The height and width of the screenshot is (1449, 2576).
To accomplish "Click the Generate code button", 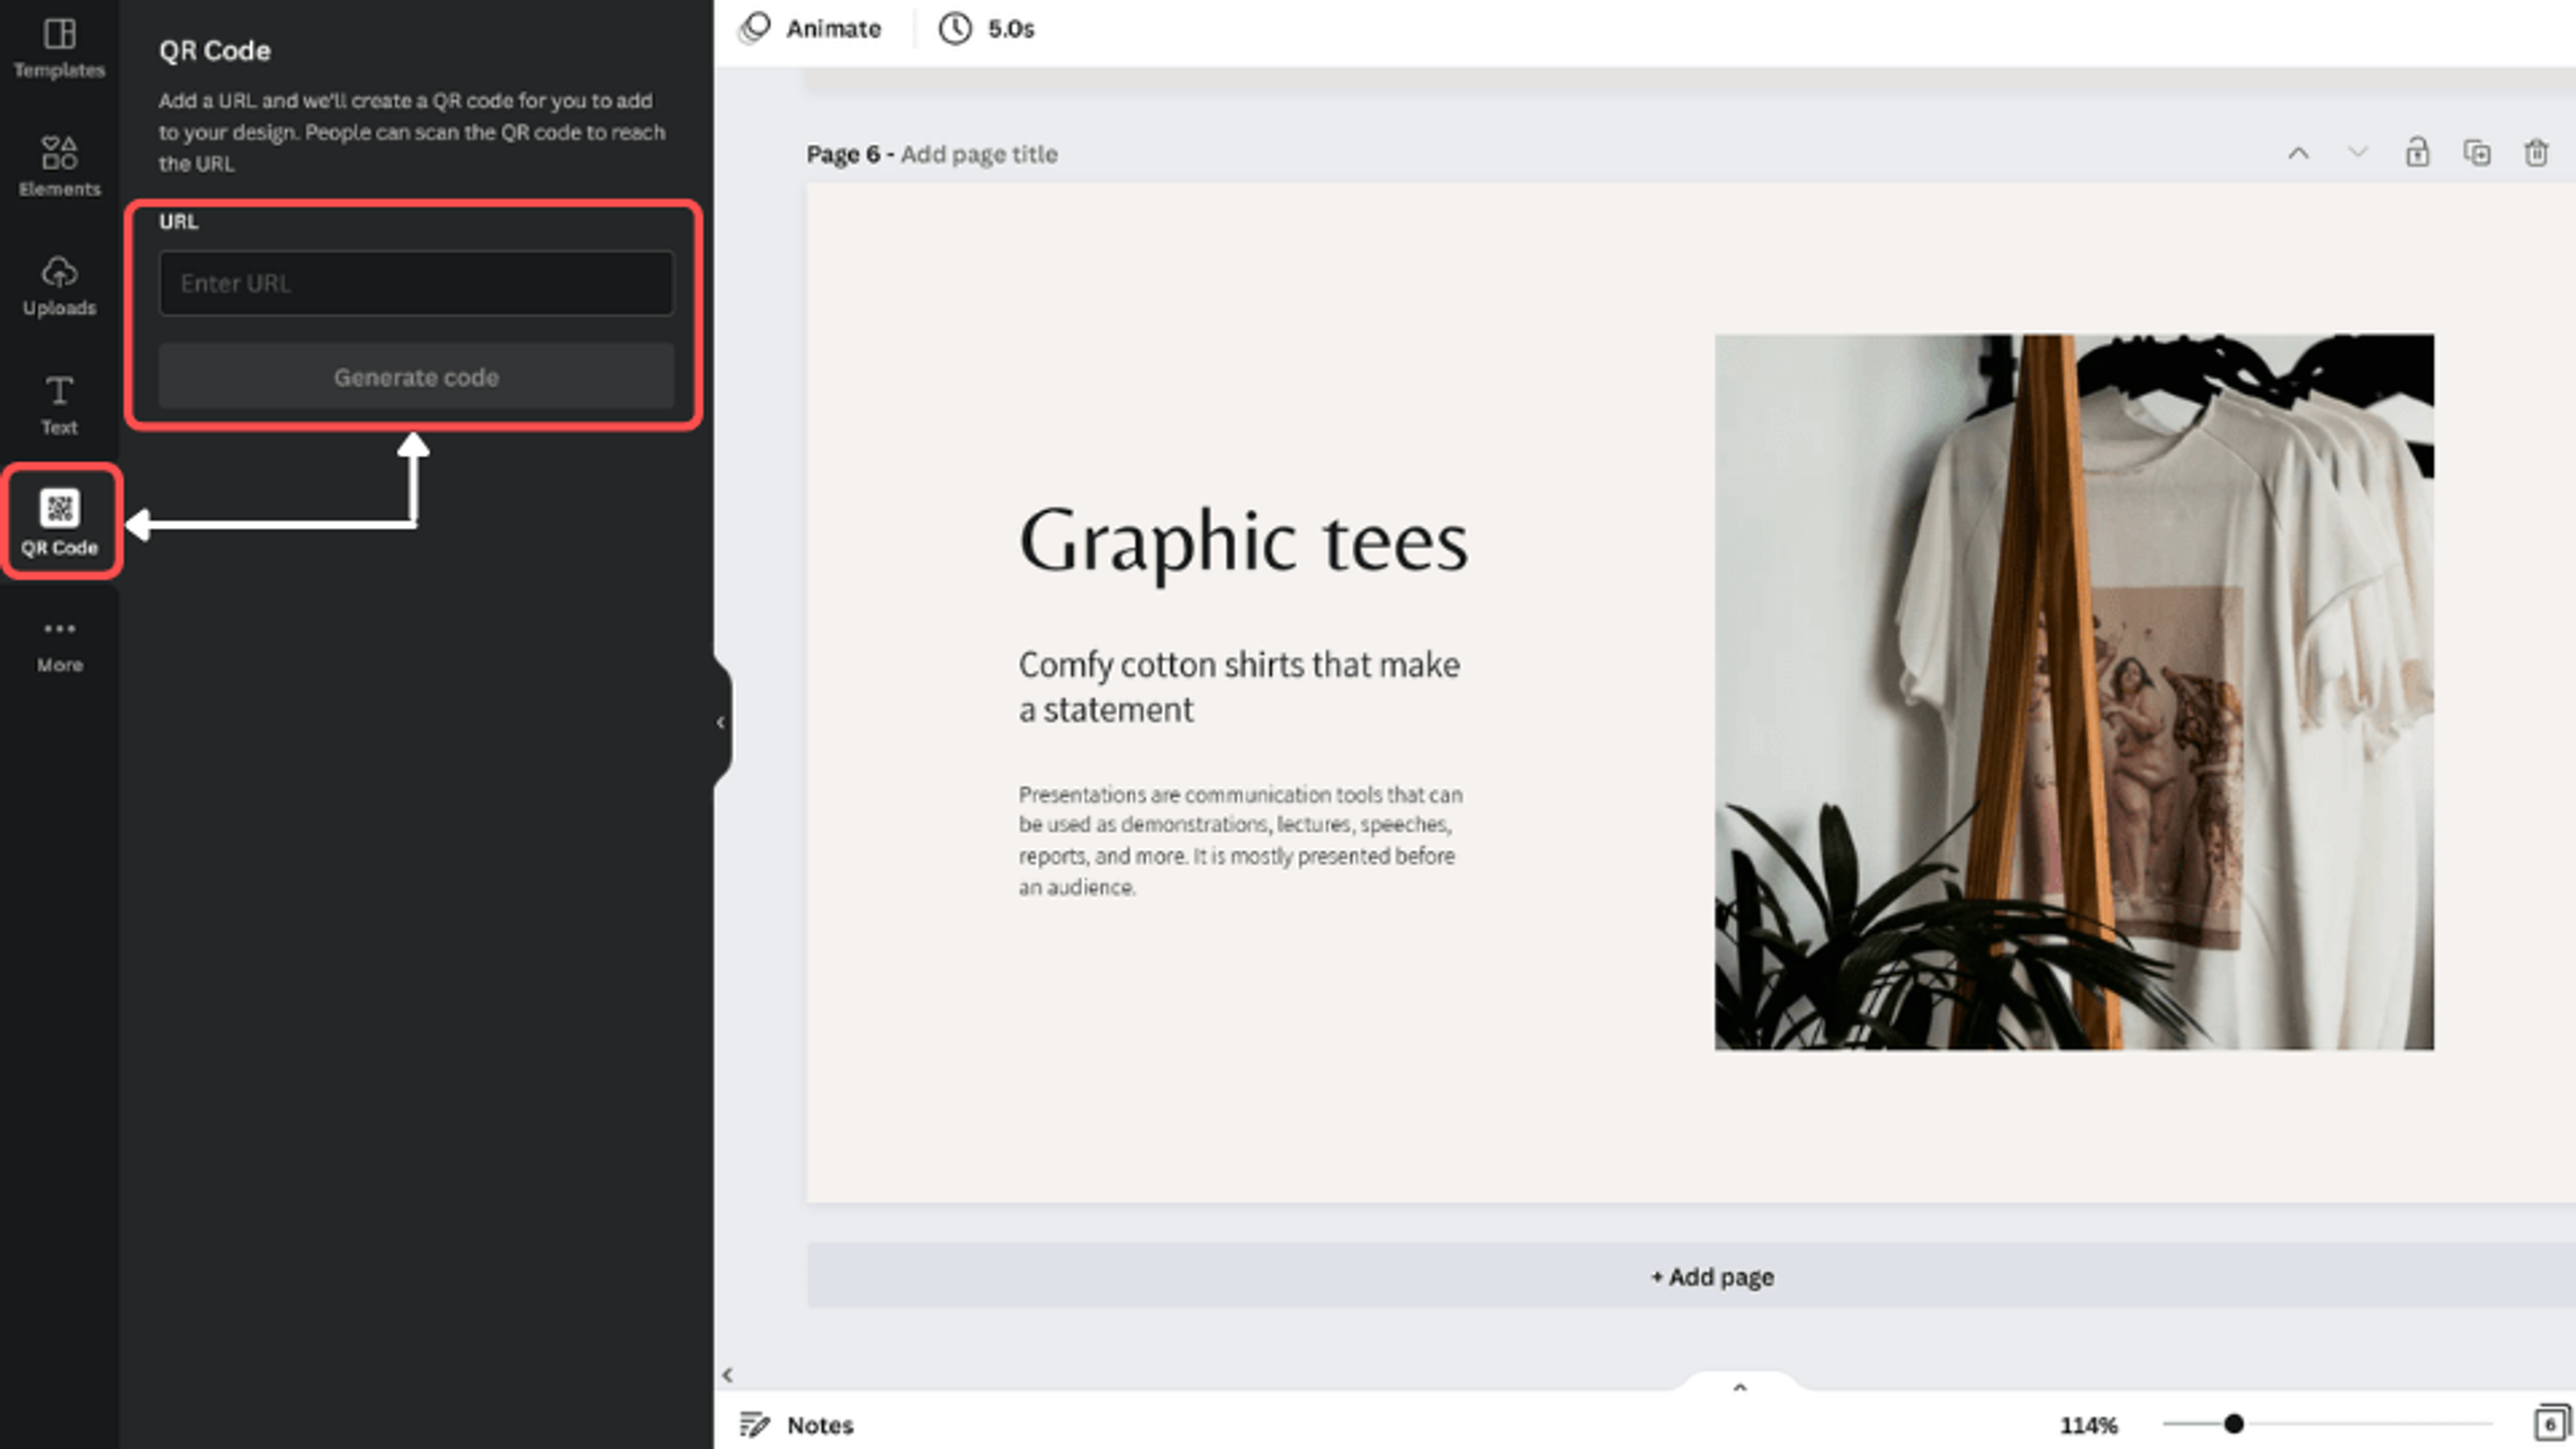I will 416,377.
